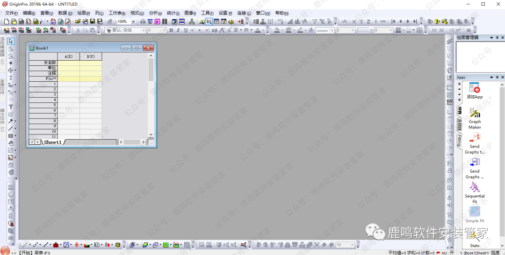Switch to the Sheet1 tab

click(x=52, y=142)
